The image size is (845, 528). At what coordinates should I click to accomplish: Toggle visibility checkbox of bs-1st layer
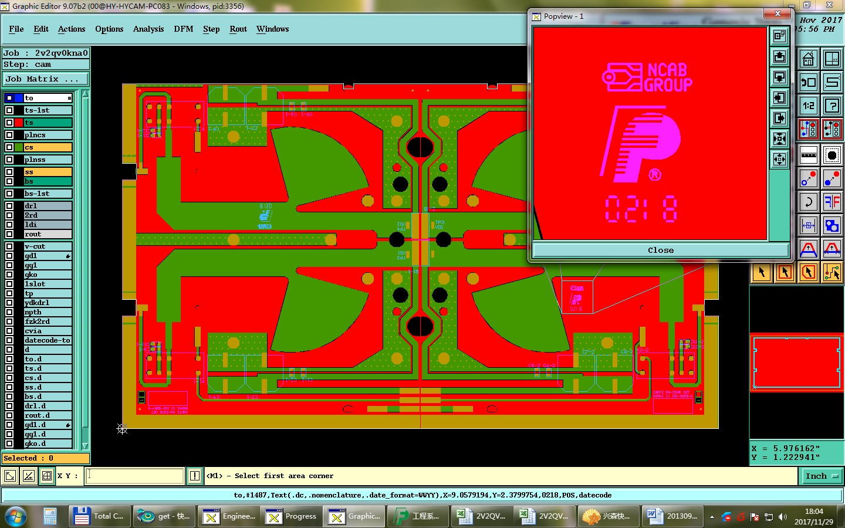pyautogui.click(x=9, y=194)
